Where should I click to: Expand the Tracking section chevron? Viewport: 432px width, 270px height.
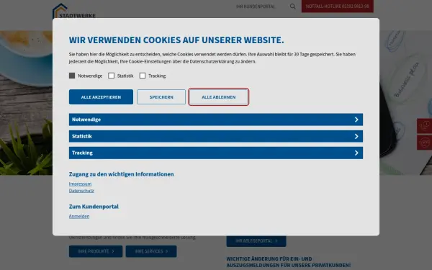click(356, 153)
